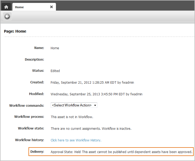Click the Workflow process label
The width and height of the screenshot is (195, 161).
[29, 117]
